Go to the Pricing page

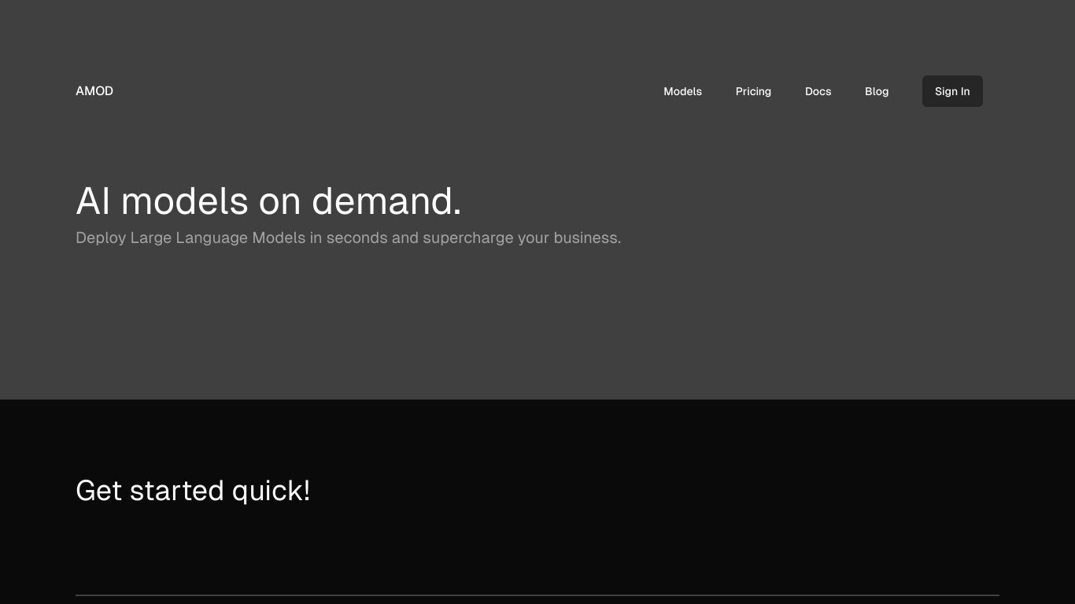(x=753, y=91)
